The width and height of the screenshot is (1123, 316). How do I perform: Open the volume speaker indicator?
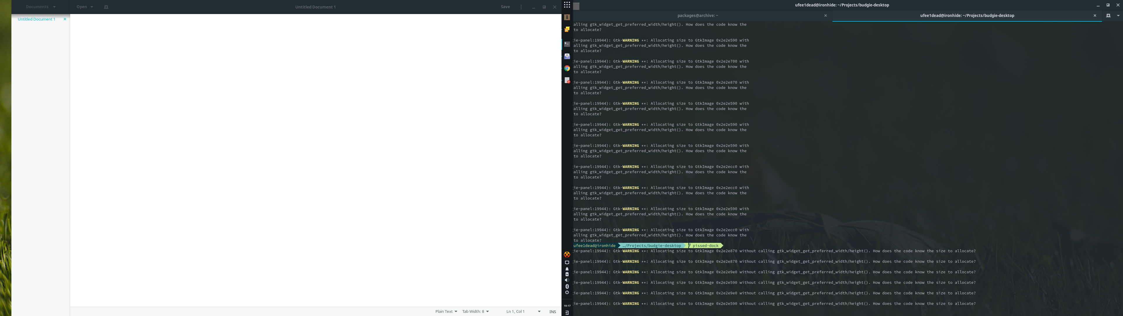pyautogui.click(x=567, y=280)
